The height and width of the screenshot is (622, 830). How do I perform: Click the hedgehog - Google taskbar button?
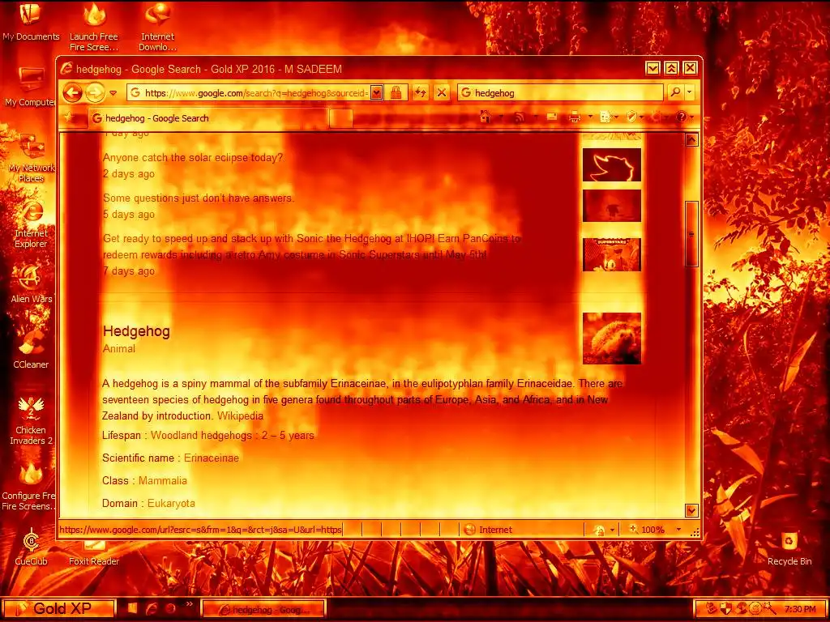click(263, 609)
